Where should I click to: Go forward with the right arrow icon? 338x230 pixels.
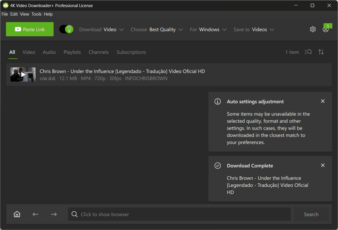[x=54, y=214]
